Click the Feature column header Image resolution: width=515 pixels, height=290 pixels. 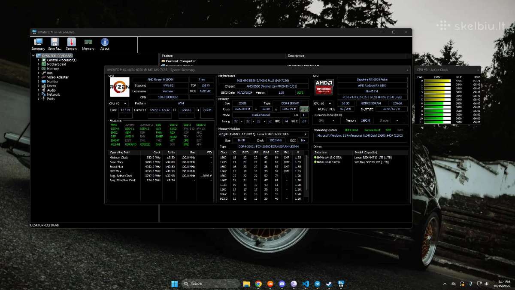[223, 55]
